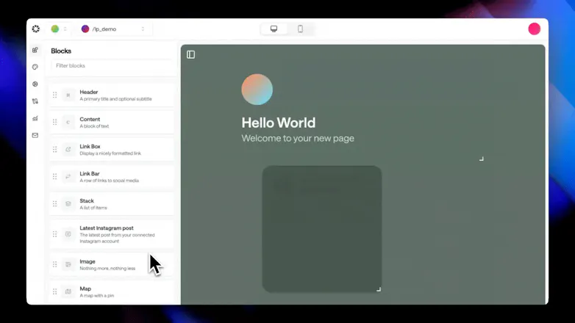The width and height of the screenshot is (575, 323).
Task: Focus the Filter blocks input field
Action: click(113, 66)
